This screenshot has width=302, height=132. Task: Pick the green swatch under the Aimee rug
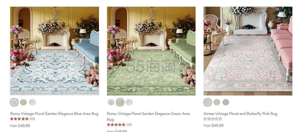coord(217,102)
